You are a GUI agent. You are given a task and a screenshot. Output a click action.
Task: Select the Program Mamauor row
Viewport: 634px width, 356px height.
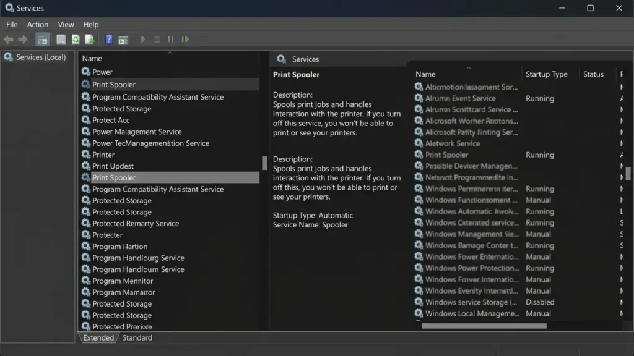pos(170,292)
